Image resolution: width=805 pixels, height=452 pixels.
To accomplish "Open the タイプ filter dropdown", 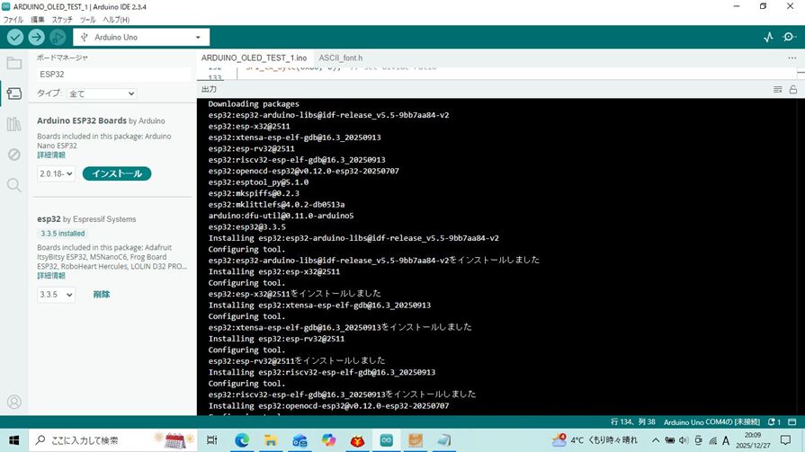I will 101,93.
